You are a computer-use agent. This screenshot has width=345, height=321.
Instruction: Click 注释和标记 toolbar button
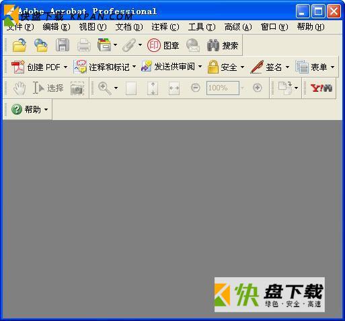coord(102,67)
